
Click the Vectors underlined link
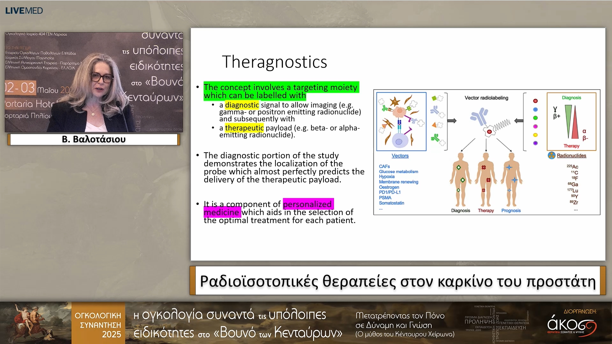point(400,156)
